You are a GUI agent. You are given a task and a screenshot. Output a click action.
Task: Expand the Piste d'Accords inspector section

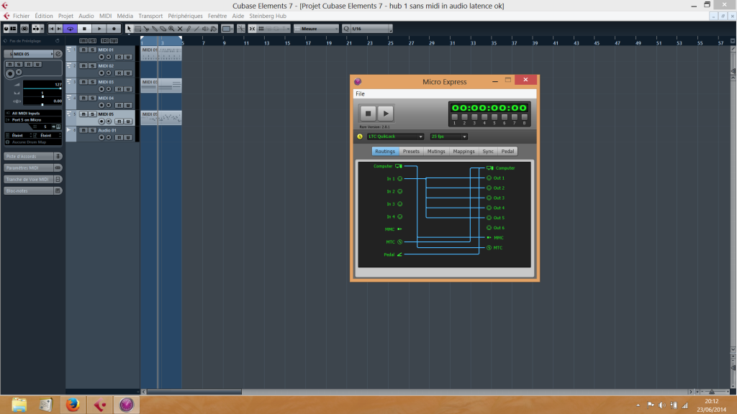tap(33, 156)
